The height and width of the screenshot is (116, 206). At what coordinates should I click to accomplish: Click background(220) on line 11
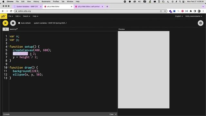[x=26, y=71]
